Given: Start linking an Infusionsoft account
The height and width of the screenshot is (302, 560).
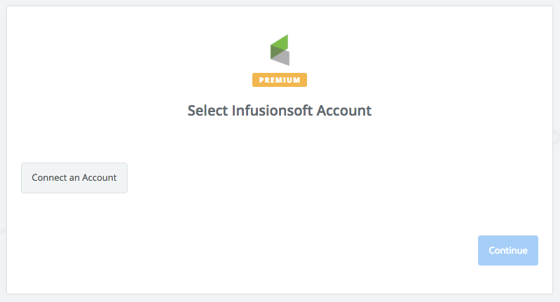Looking at the screenshot, I should click(74, 178).
